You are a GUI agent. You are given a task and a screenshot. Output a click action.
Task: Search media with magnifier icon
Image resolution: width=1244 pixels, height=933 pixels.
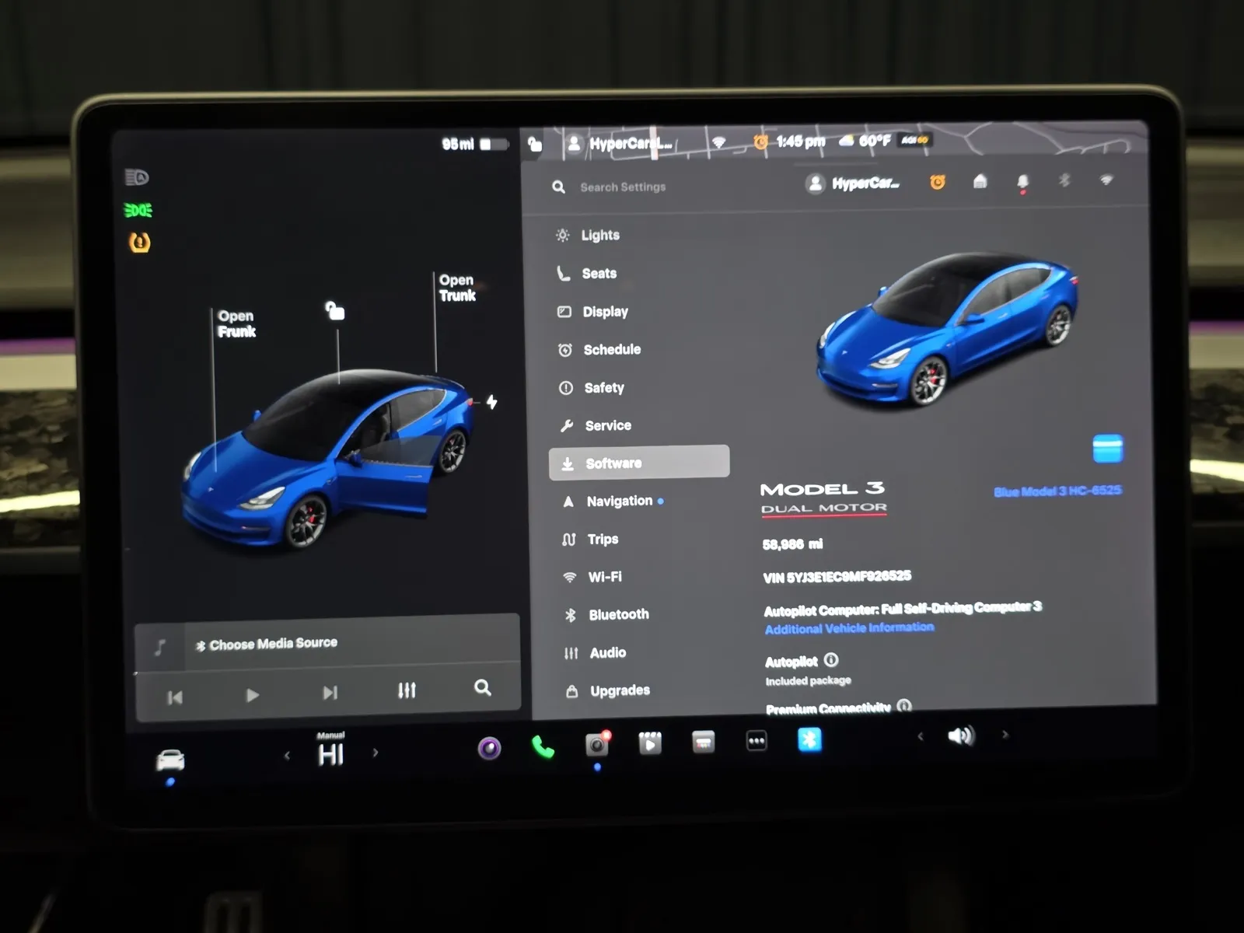482,688
